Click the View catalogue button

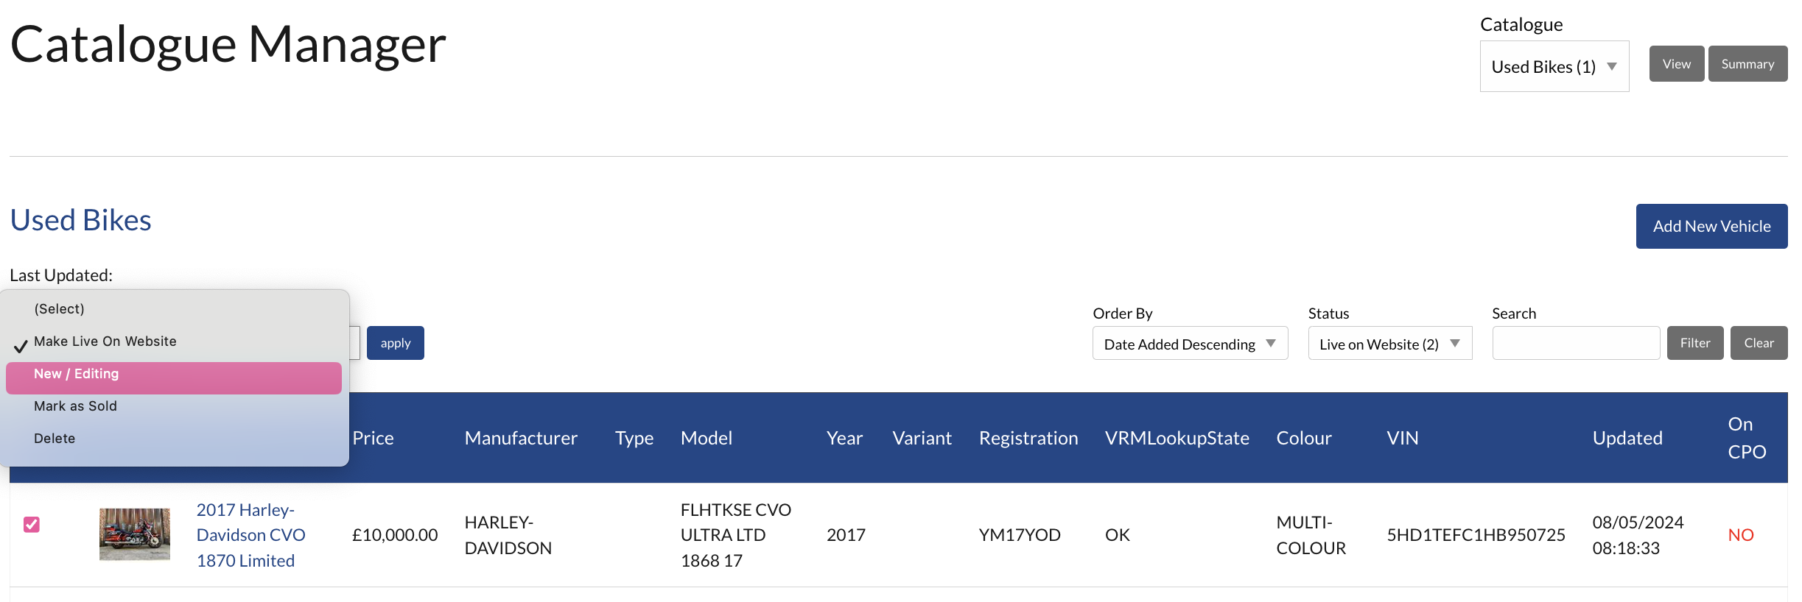(1676, 64)
